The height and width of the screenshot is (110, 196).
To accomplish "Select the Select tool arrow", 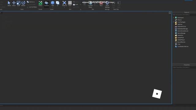I will pos(9,3).
